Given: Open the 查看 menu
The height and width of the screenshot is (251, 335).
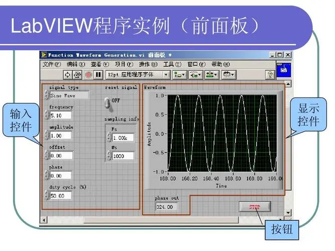Looking at the screenshot, I should tap(100, 64).
